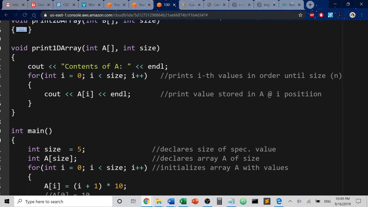Click the 'cout << A[i] << endl;' statement
The image size is (368, 207).
87,94
